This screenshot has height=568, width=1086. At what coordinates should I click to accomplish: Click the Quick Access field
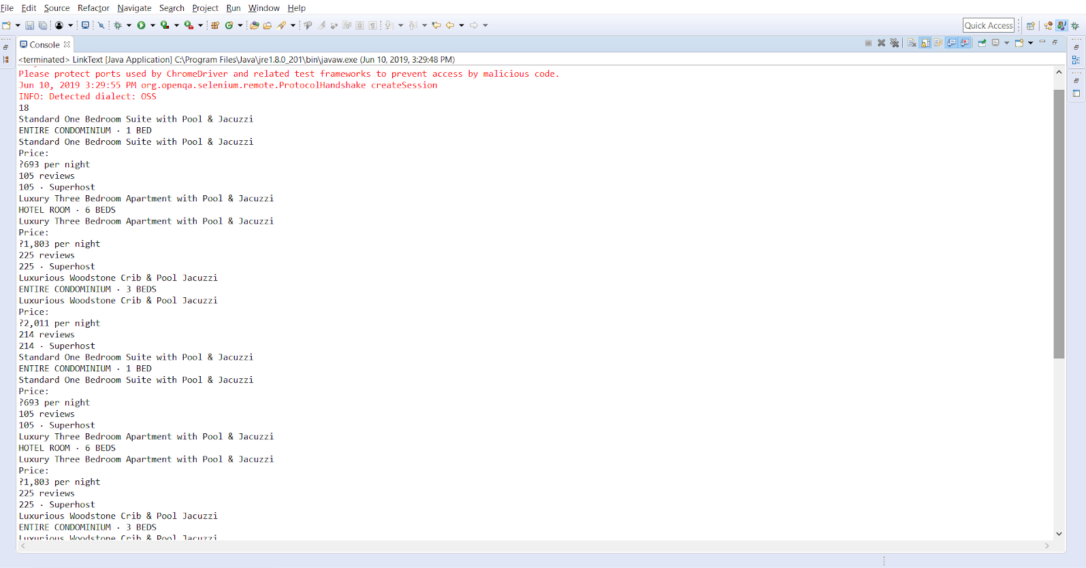(x=989, y=26)
